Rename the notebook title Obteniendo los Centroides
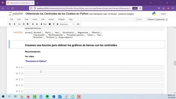Image resolution: width=176 pixels, height=99 pixels. (57, 14)
